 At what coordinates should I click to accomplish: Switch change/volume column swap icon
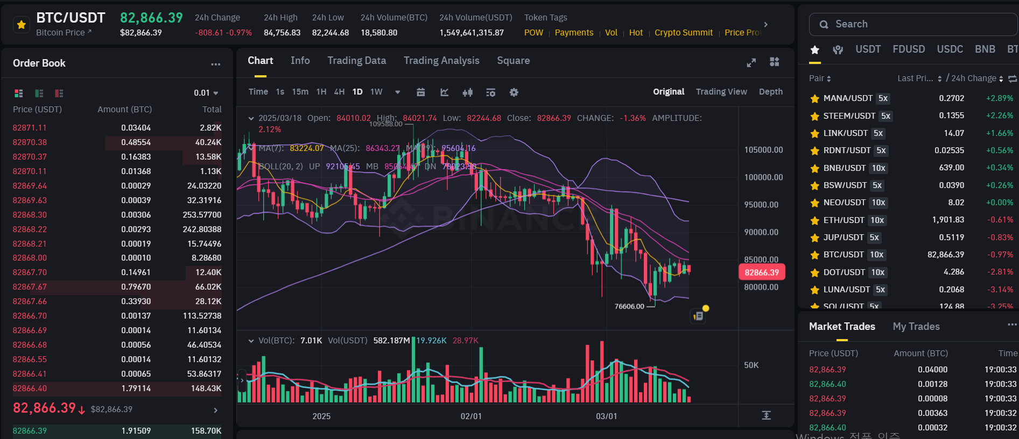(1013, 79)
